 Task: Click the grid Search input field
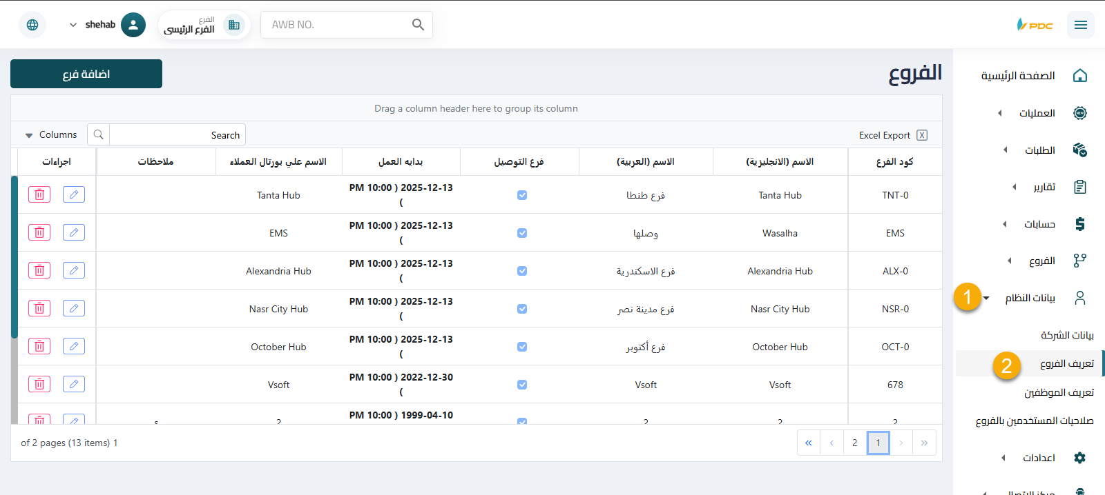coord(177,134)
